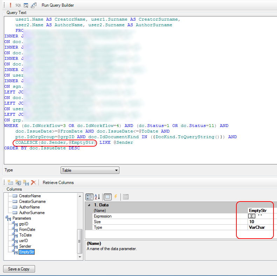Click the lightning events icon

coord(116,197)
